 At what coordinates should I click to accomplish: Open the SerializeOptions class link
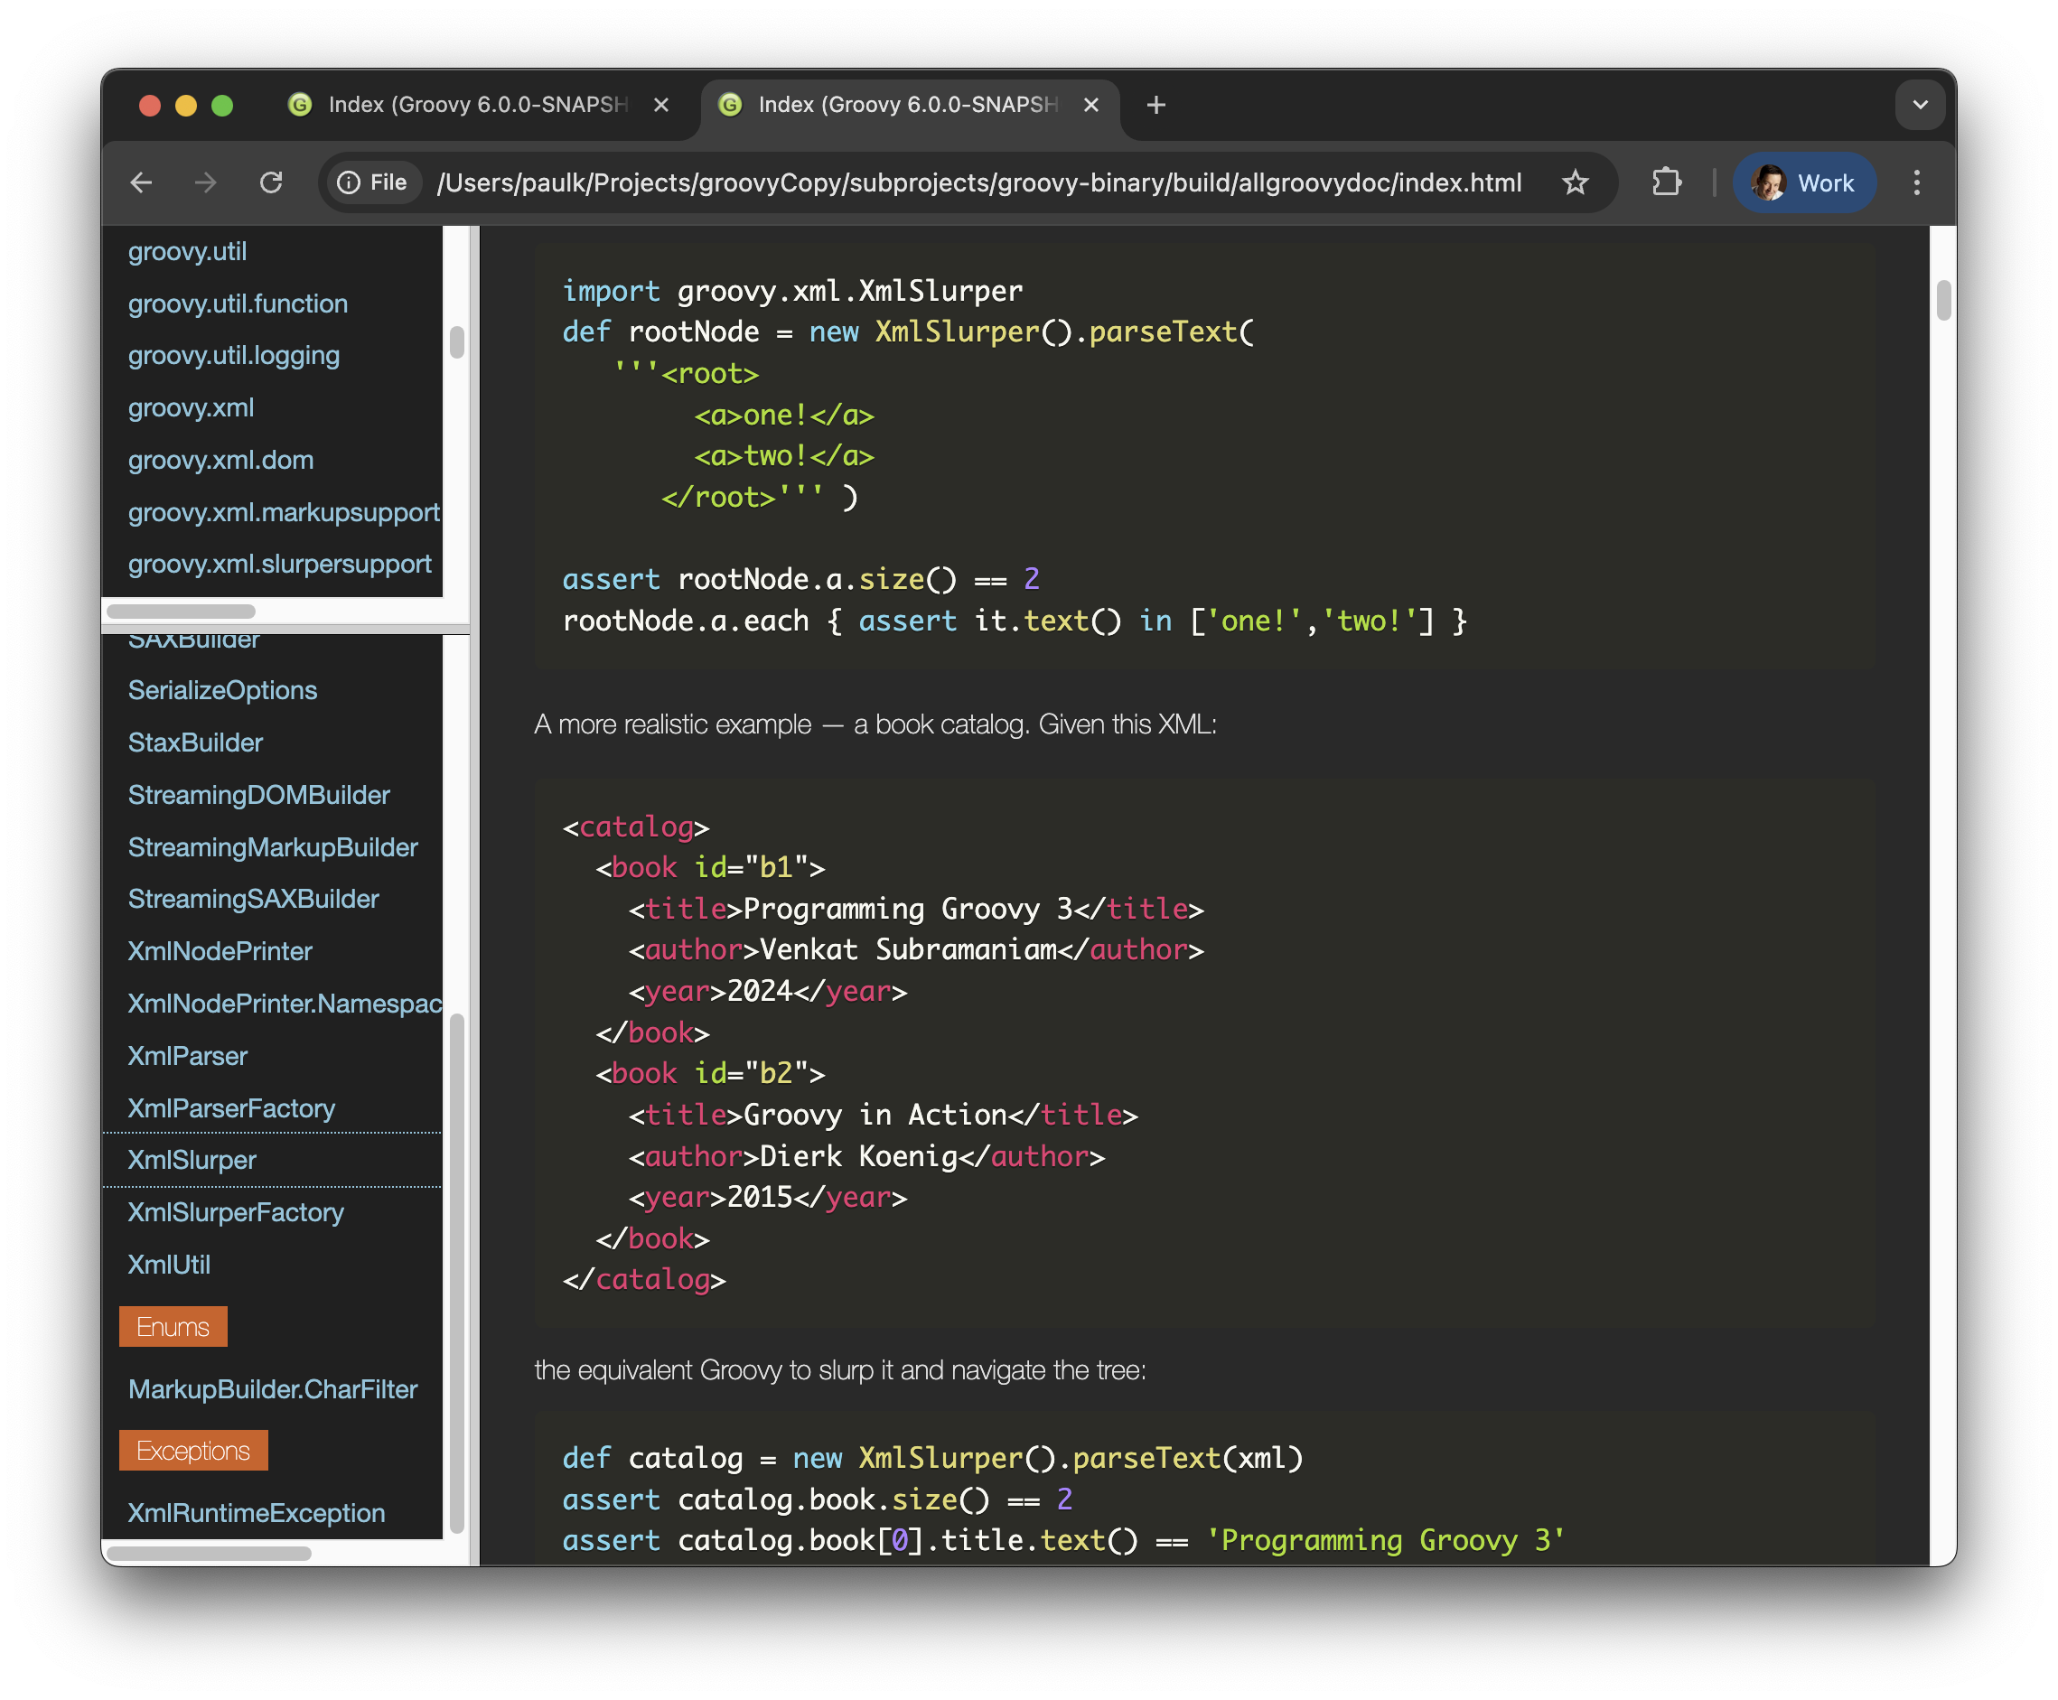(x=222, y=690)
